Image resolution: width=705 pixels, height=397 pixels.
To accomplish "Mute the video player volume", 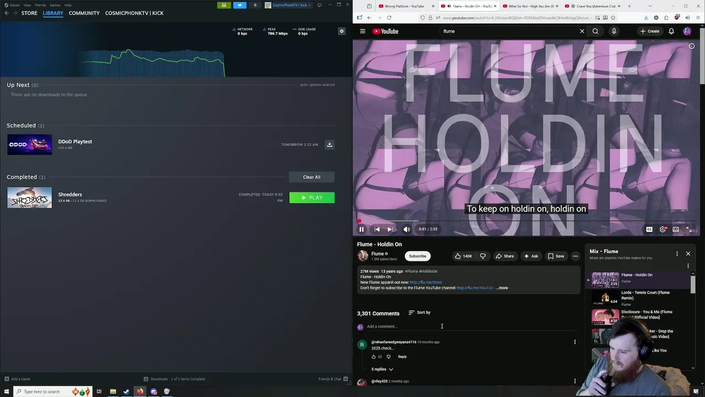I will 406,229.
